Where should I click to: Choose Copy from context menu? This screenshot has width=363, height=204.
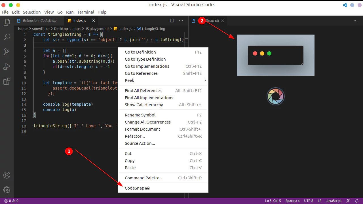click(x=163, y=161)
